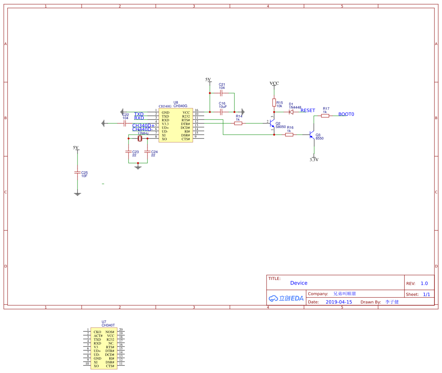Image resolution: width=442 pixels, height=373 pixels.
Task: Click the R15 10k resistor symbol
Action: (274, 103)
